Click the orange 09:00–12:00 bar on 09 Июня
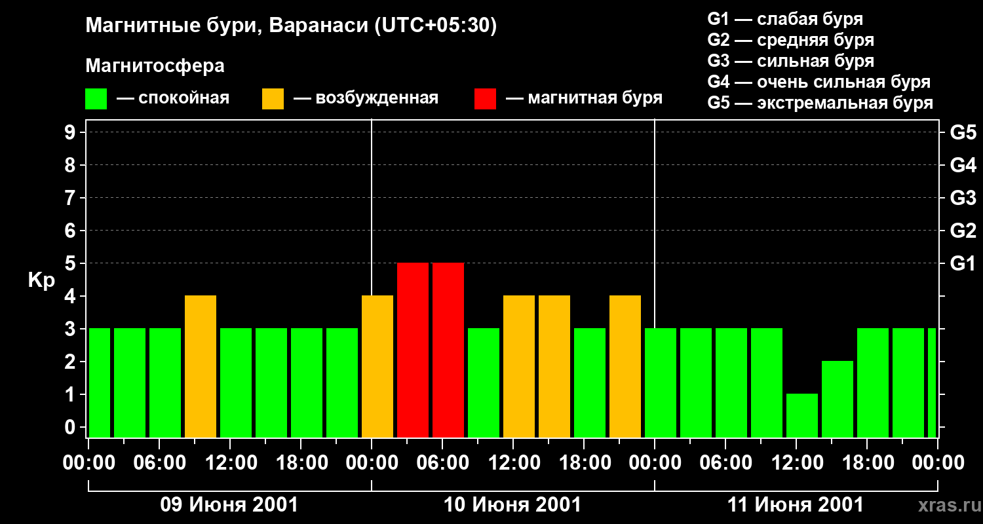Image resolution: width=983 pixels, height=524 pixels. coord(201,367)
